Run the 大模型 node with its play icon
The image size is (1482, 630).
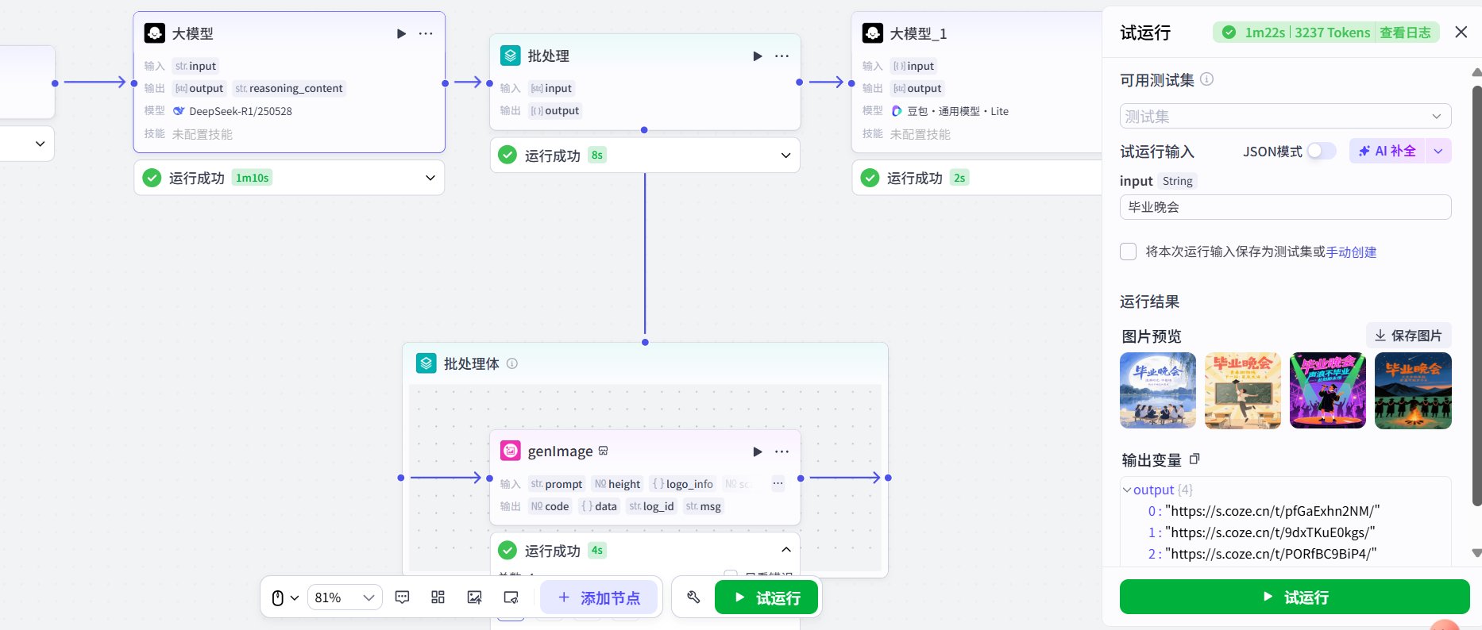[x=401, y=33]
